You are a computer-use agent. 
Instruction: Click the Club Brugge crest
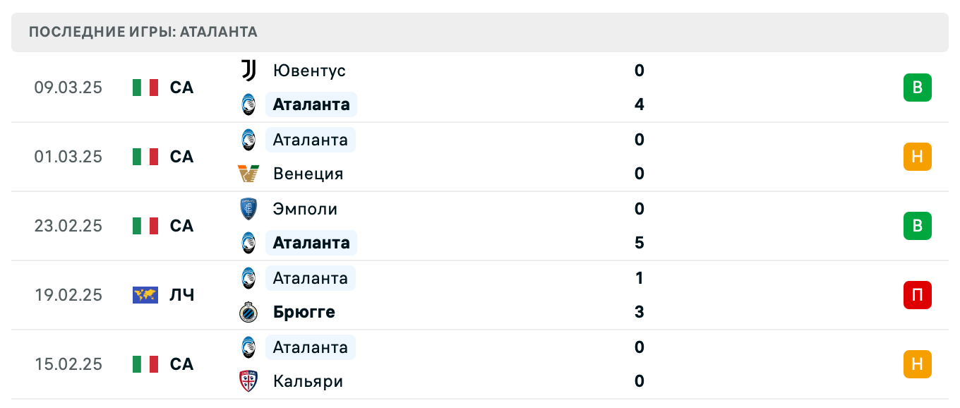[x=248, y=312]
